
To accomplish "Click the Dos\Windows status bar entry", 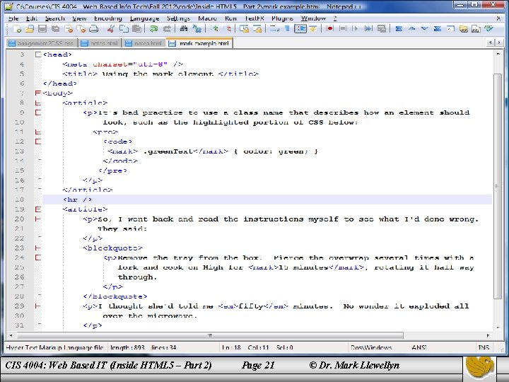I will 371,347.
